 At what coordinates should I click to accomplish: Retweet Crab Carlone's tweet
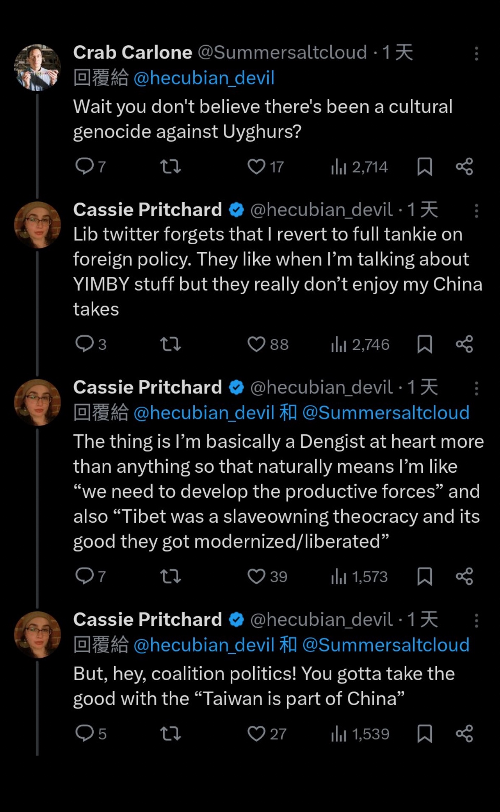[x=170, y=166]
